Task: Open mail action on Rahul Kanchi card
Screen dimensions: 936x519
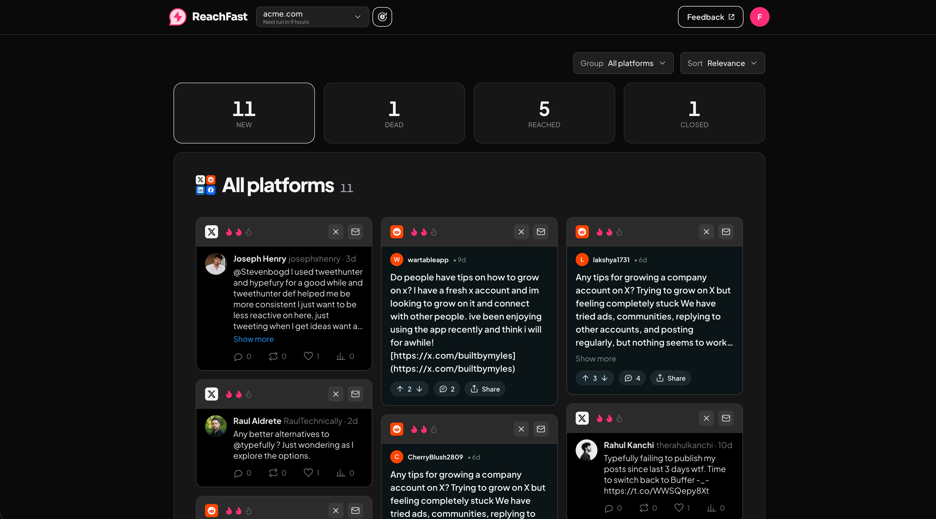Action: tap(726, 418)
